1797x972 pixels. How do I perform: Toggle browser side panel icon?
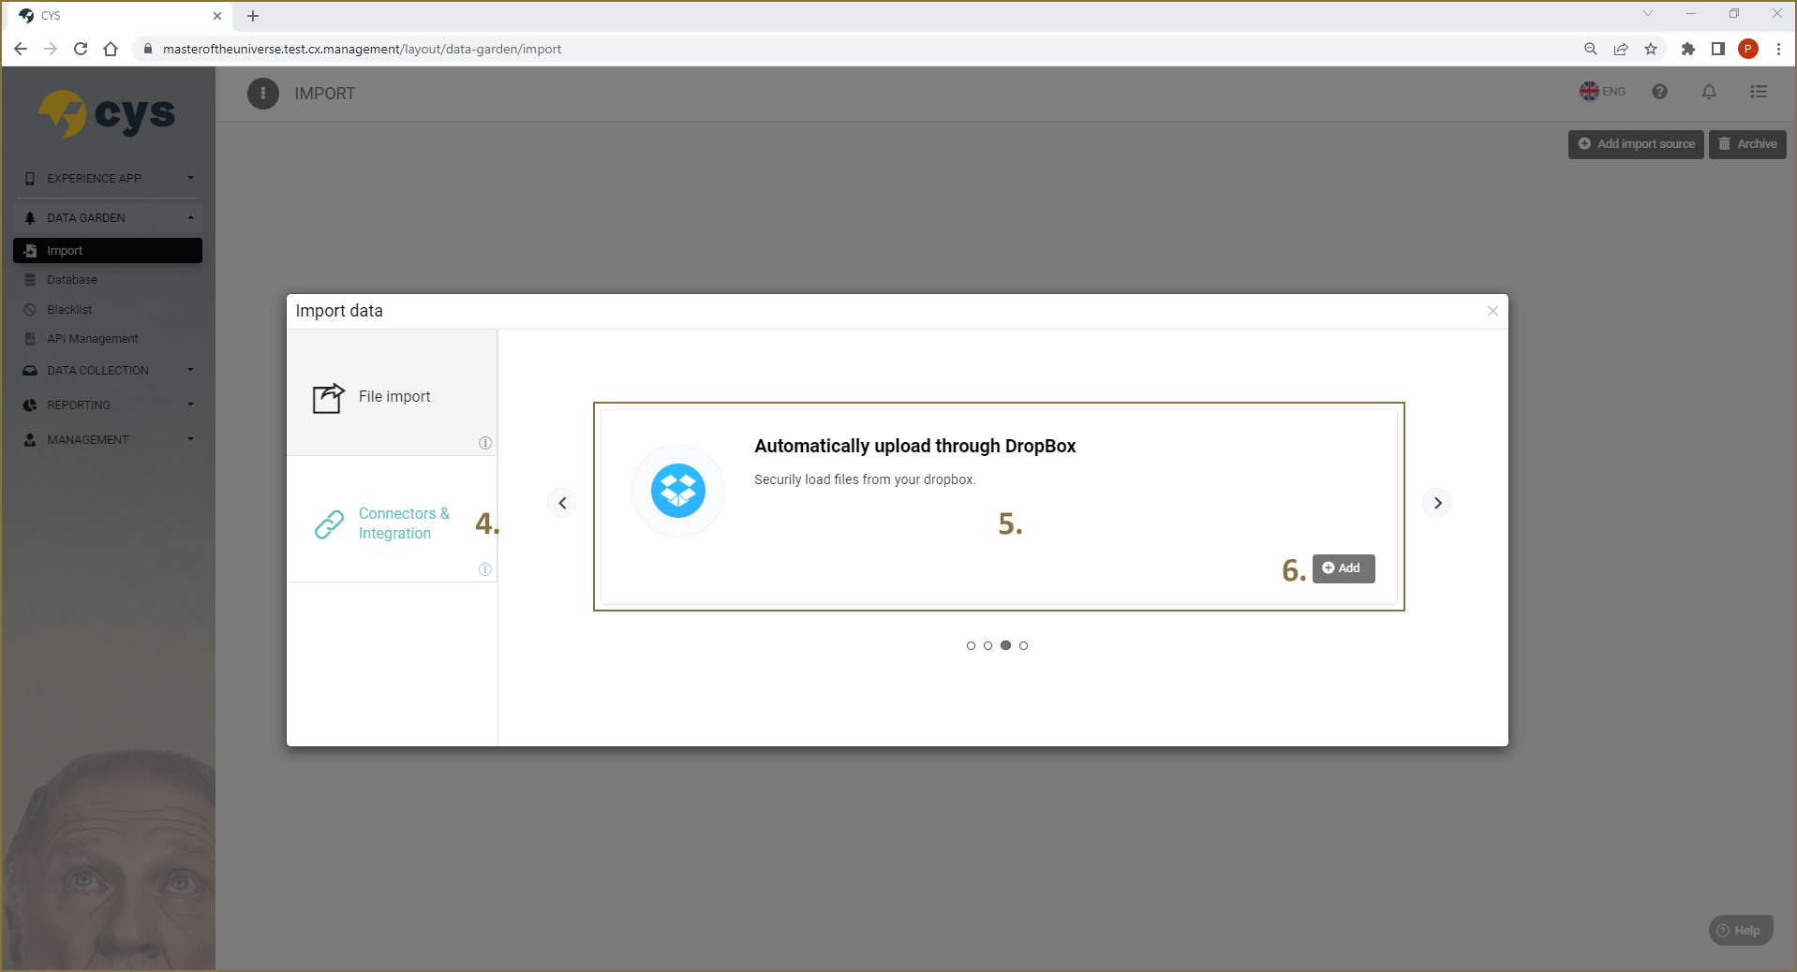[1718, 49]
